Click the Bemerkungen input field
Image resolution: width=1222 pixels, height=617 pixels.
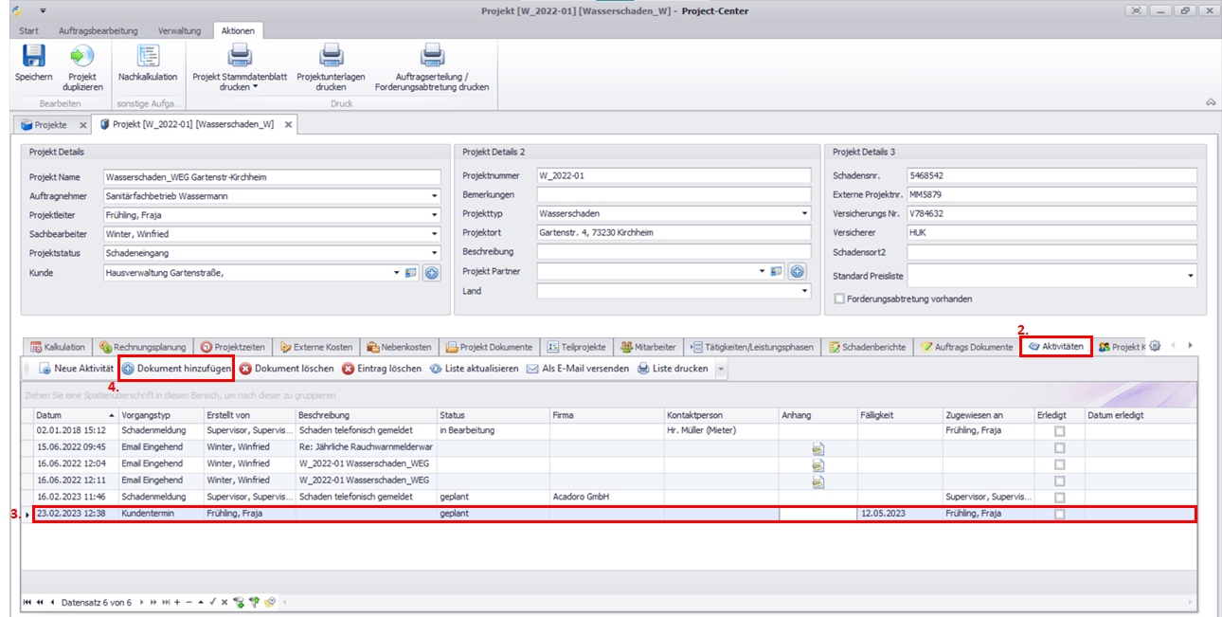pos(674,194)
